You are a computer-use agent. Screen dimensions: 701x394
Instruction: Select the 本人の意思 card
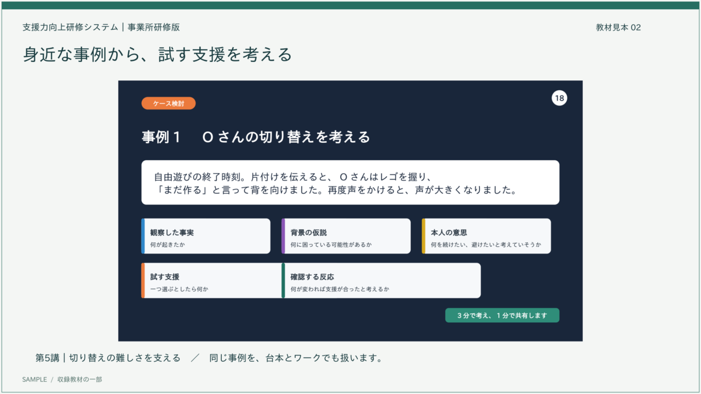click(486, 236)
